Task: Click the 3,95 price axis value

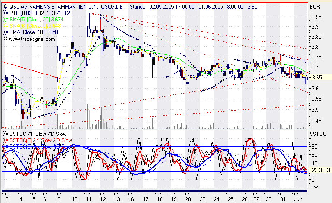Action: click(316, 17)
